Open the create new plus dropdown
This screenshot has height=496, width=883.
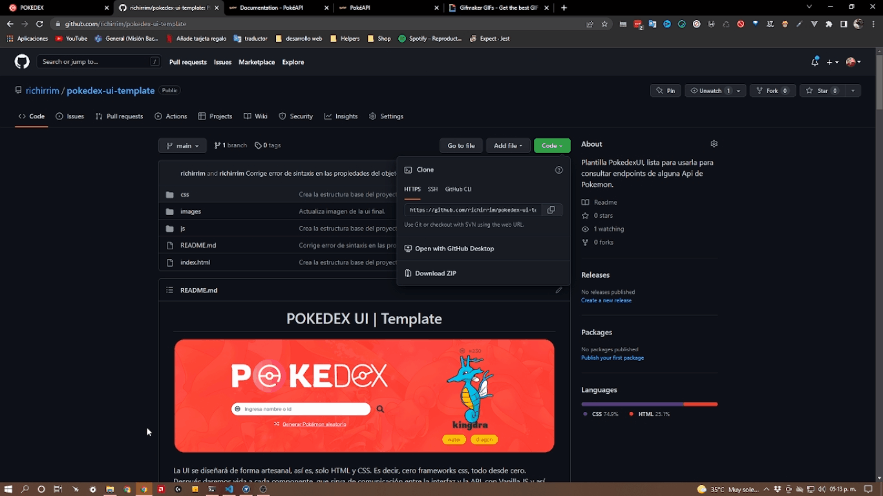pos(833,62)
